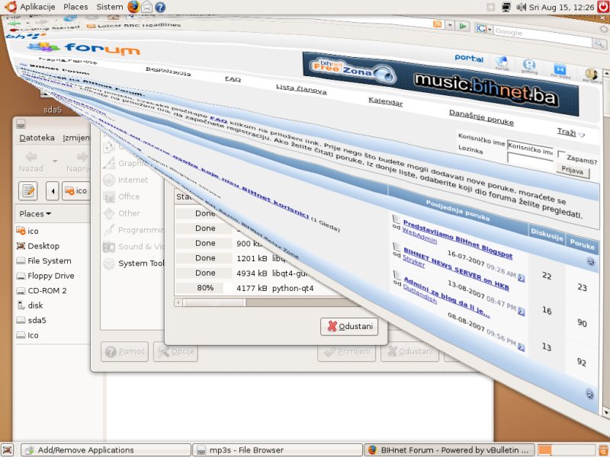Open the Datoteka menu

coord(37,138)
